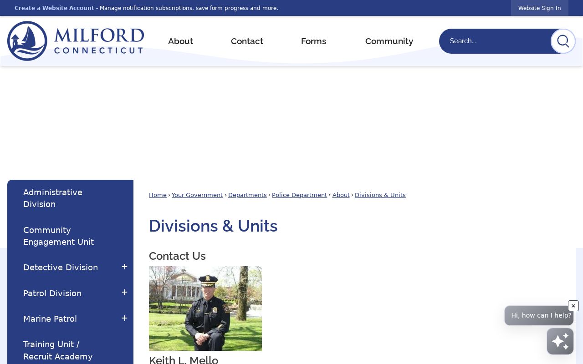Click the police chief photo
The height and width of the screenshot is (364, 583).
point(205,308)
